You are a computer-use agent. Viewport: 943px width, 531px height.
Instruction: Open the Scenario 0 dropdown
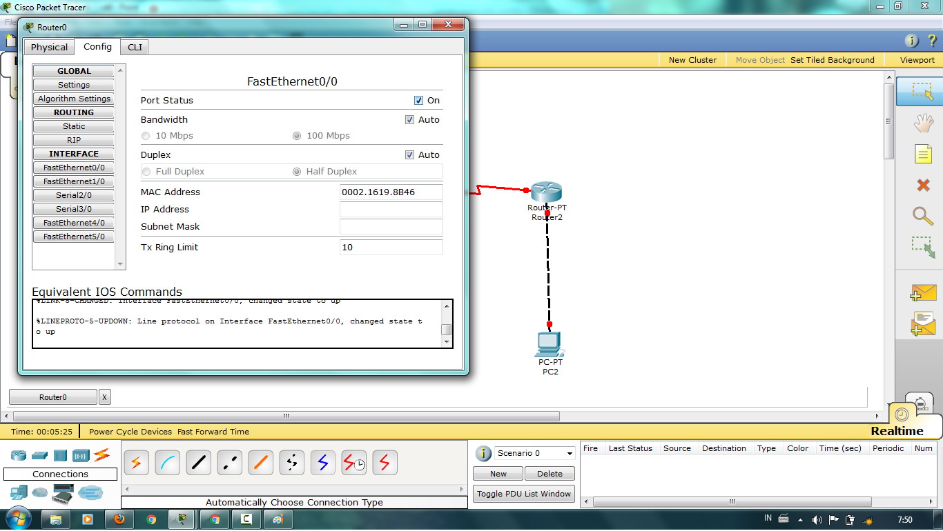point(535,453)
